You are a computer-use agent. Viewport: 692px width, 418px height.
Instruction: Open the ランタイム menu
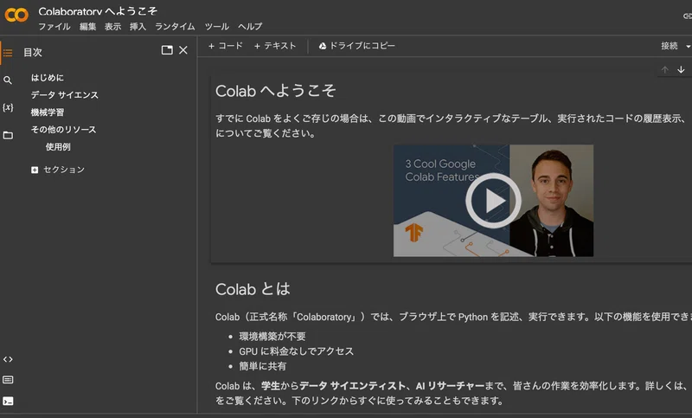pos(175,27)
